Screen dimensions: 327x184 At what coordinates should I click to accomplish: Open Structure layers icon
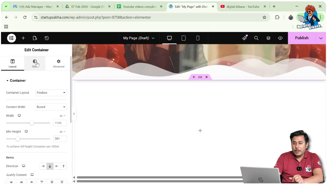coord(268,38)
